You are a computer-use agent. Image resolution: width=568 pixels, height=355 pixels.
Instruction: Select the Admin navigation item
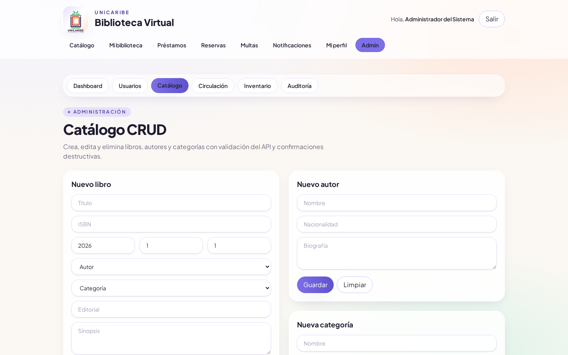pyautogui.click(x=370, y=45)
